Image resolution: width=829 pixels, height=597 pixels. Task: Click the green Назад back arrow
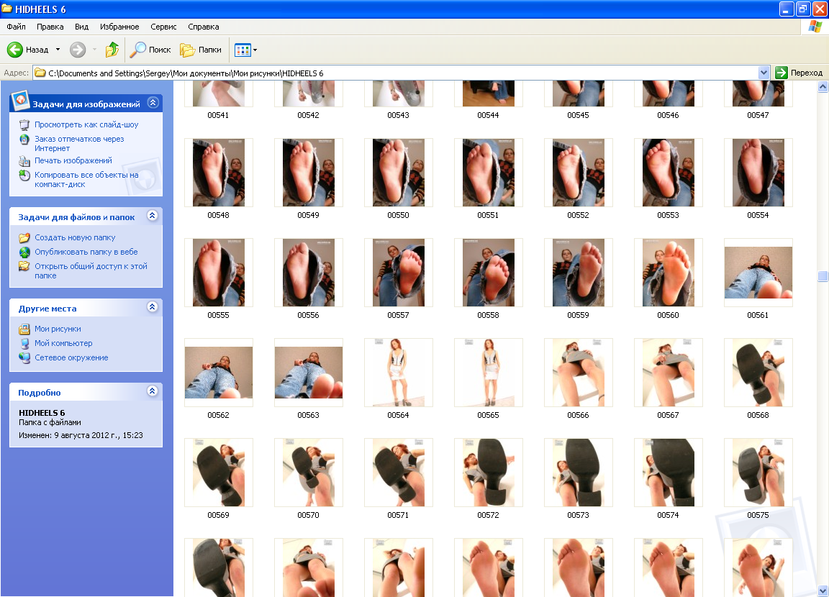pyautogui.click(x=15, y=50)
